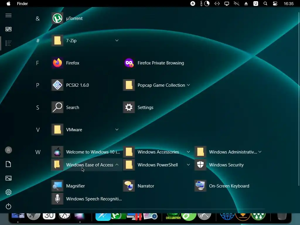Jump to the & letter group
Image resolution: width=300 pixels, height=225 pixels.
(38, 18)
